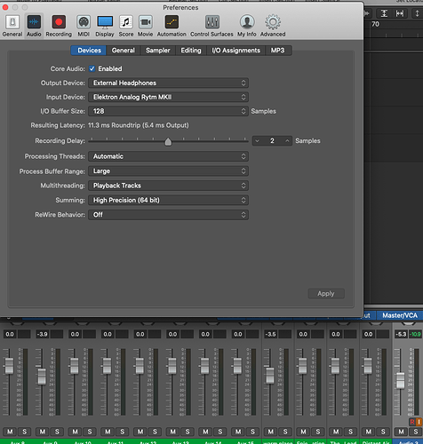Switch to the General audio tab

tap(124, 51)
